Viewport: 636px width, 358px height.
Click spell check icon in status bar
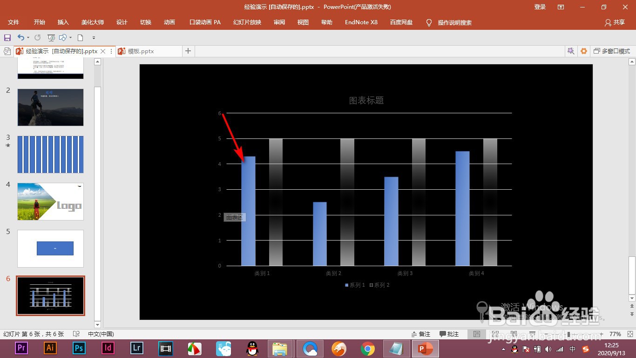76,334
